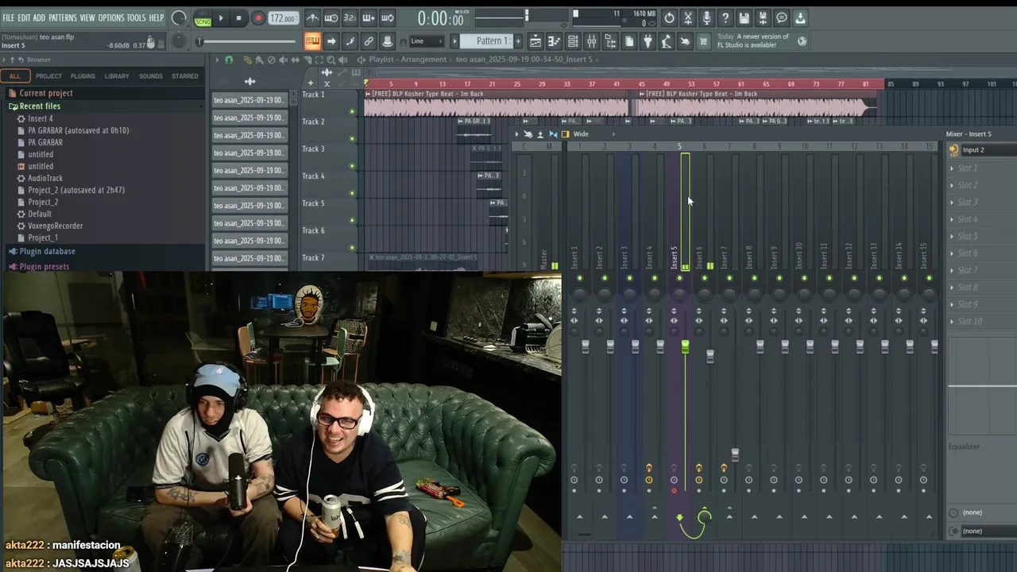Click the undo history circular arrow icon
The image size is (1017, 572).
[670, 17]
